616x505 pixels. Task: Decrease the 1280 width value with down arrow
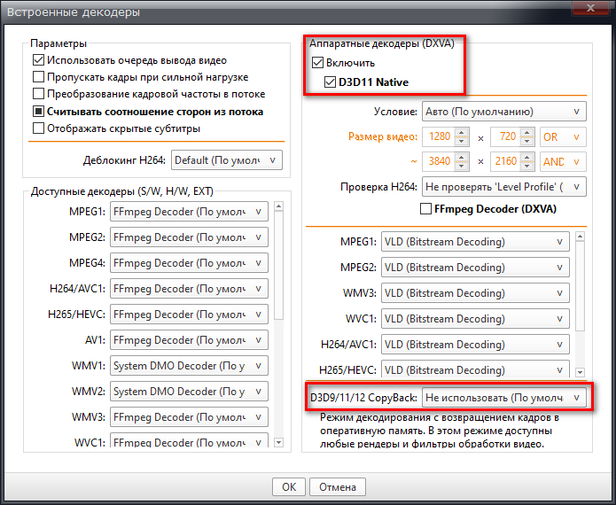pyautogui.click(x=462, y=141)
